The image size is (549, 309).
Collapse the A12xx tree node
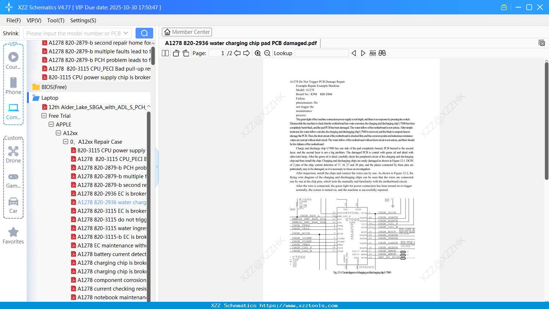[58, 133]
